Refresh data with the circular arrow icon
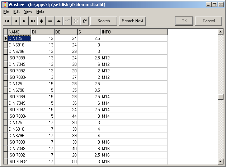Image resolution: width=226 pixels, height=167 pixels. (85, 21)
